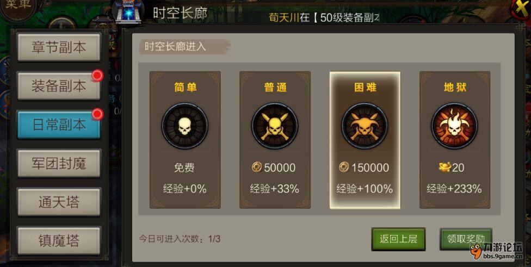Select the 日常副本 tab
The width and height of the screenshot is (531, 267).
point(59,125)
